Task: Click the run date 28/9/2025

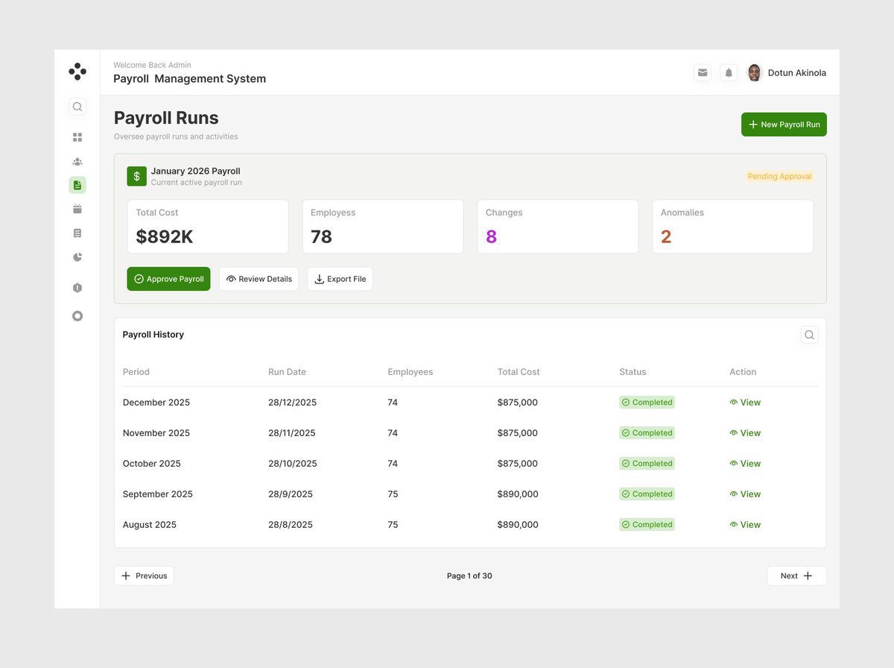Action: pos(291,494)
